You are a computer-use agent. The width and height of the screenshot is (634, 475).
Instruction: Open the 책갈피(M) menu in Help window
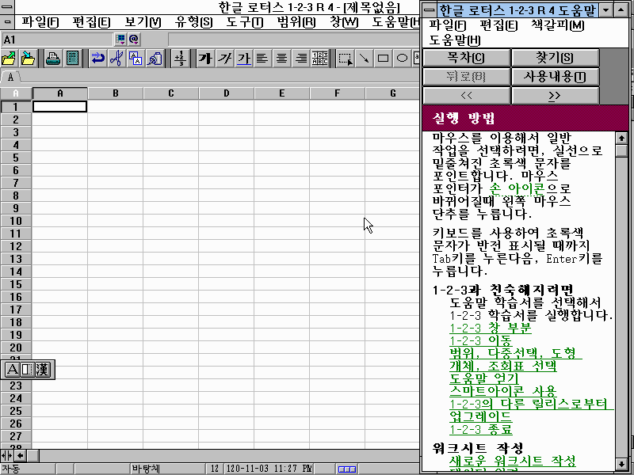[558, 25]
